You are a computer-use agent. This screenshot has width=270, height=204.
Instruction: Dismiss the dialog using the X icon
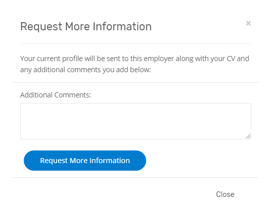[248, 23]
